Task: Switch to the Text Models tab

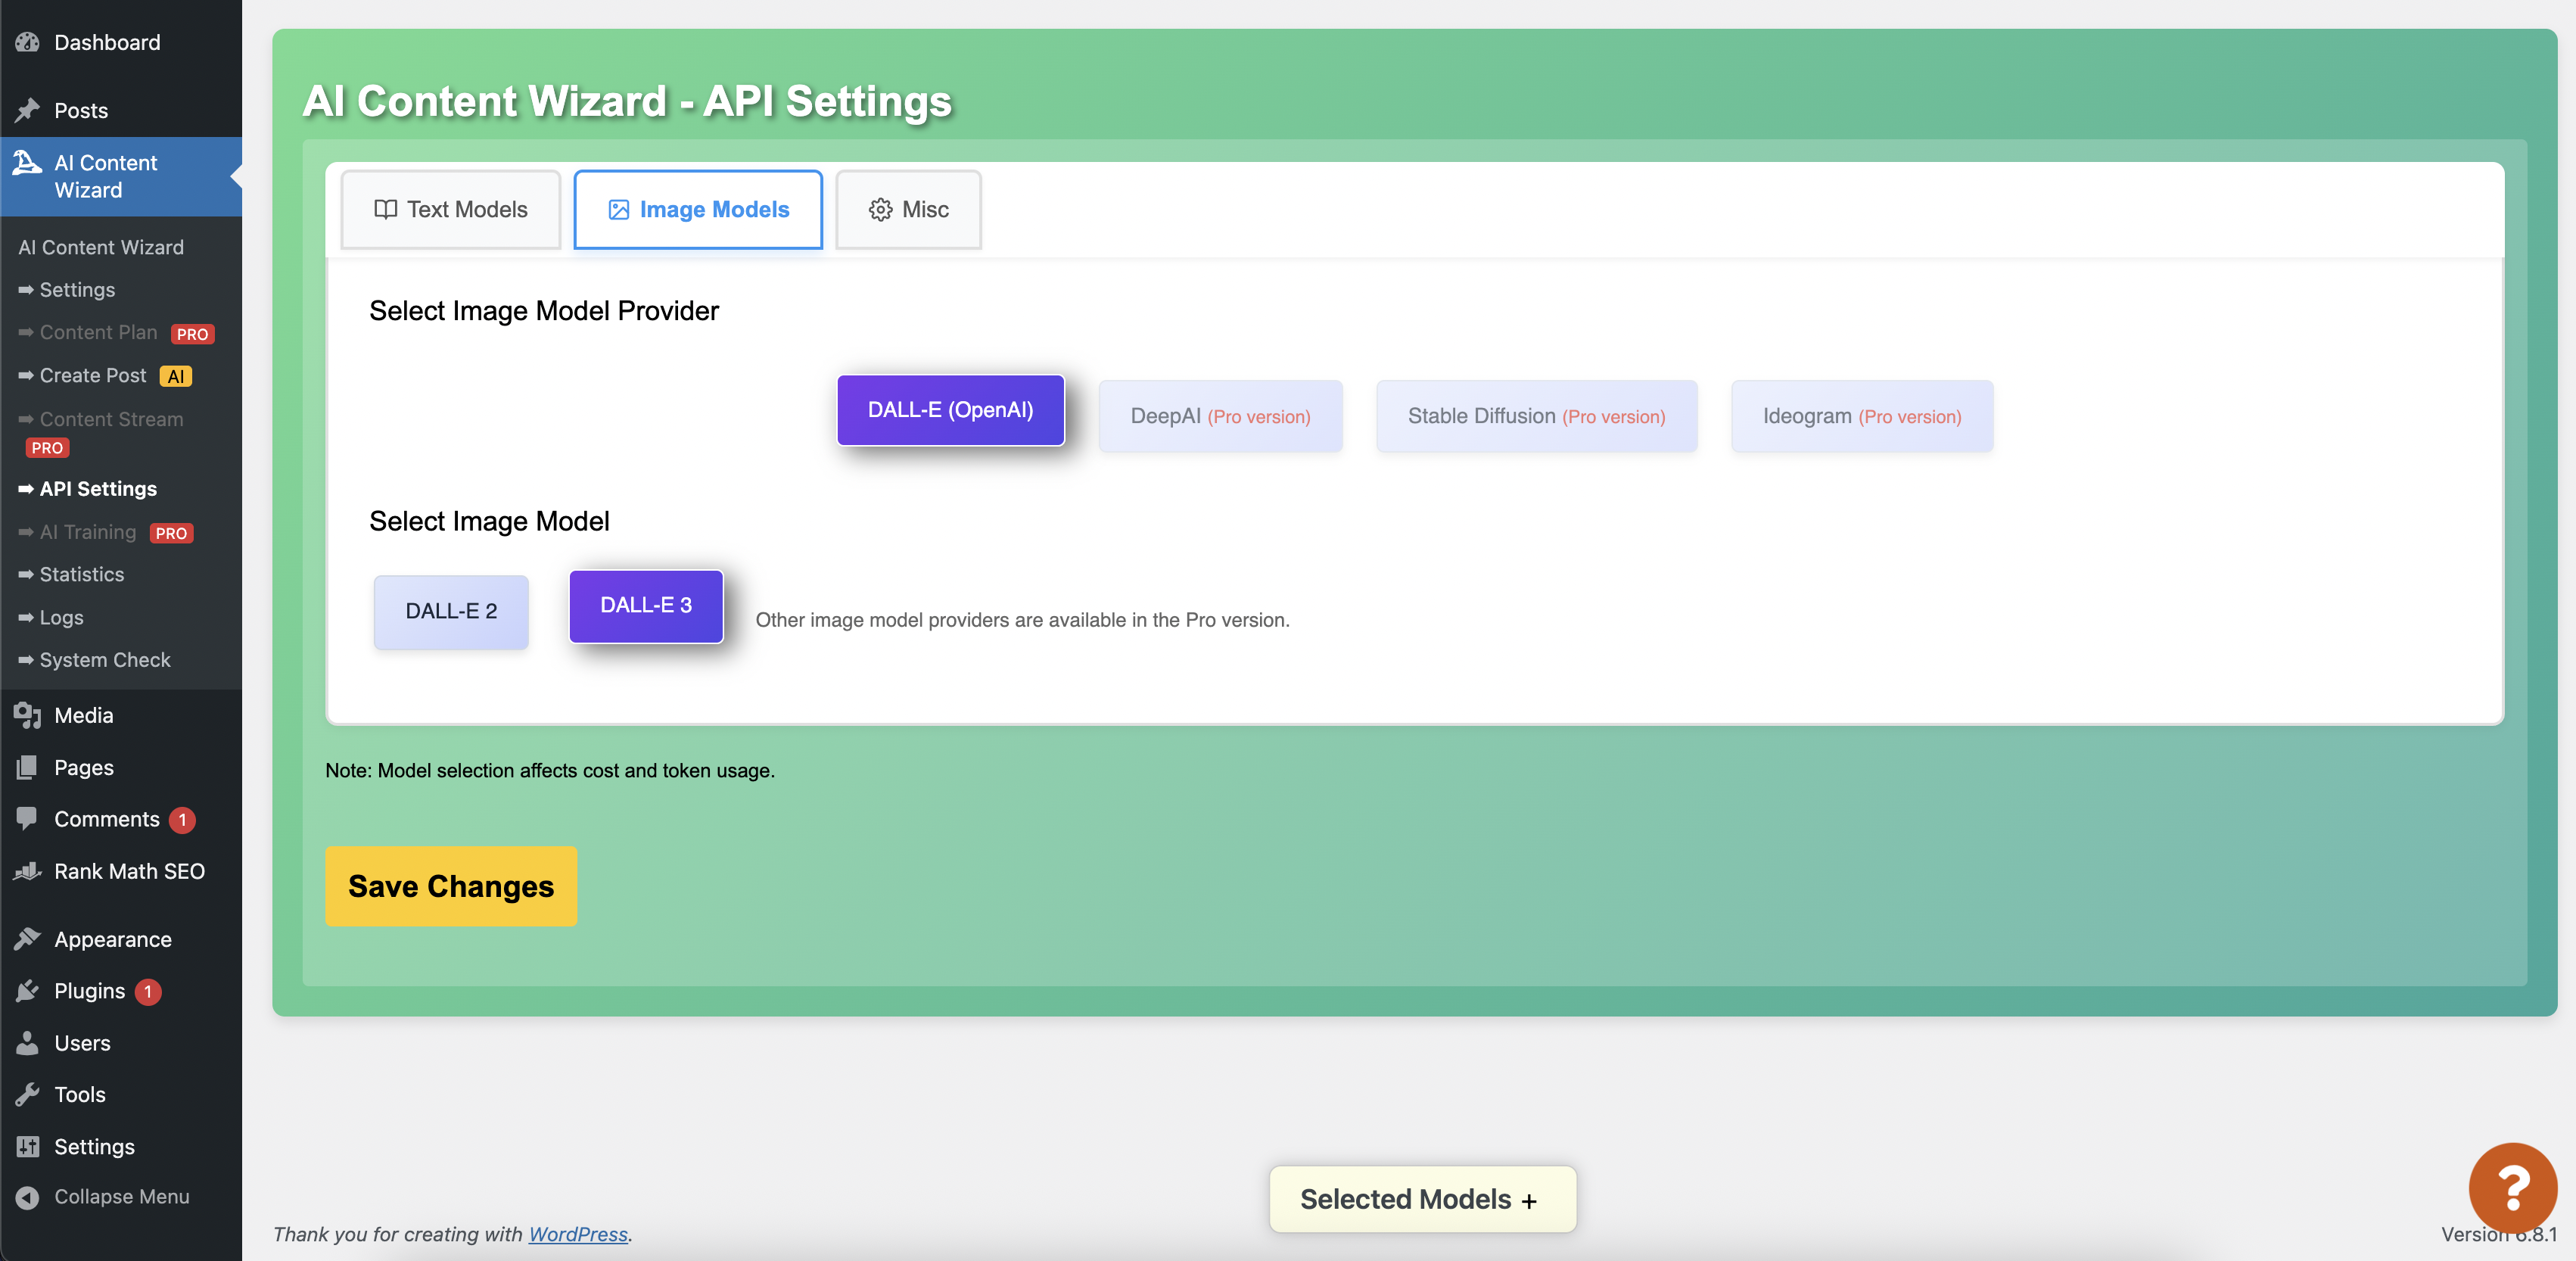Action: pyautogui.click(x=450, y=209)
